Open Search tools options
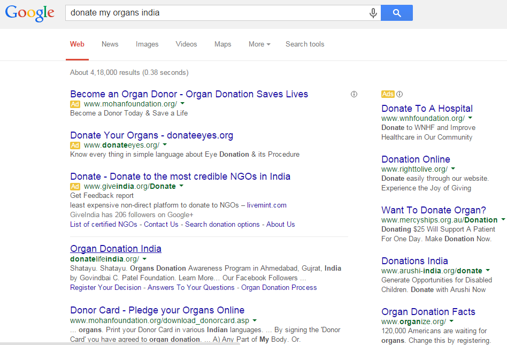 click(x=305, y=44)
